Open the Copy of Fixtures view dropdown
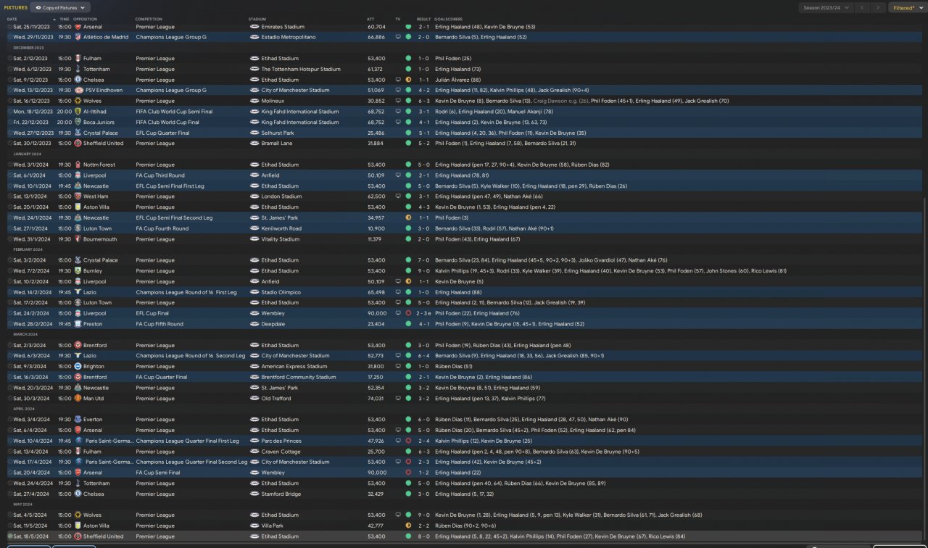The image size is (928, 548). pyautogui.click(x=60, y=8)
